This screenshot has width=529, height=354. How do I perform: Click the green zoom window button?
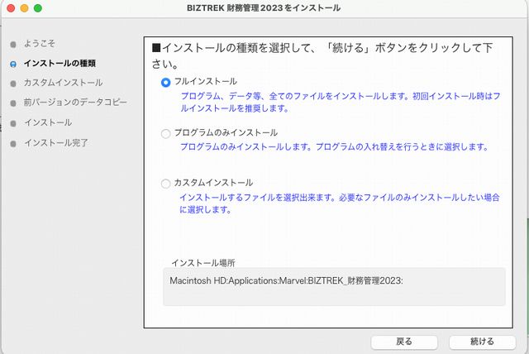tap(38, 8)
